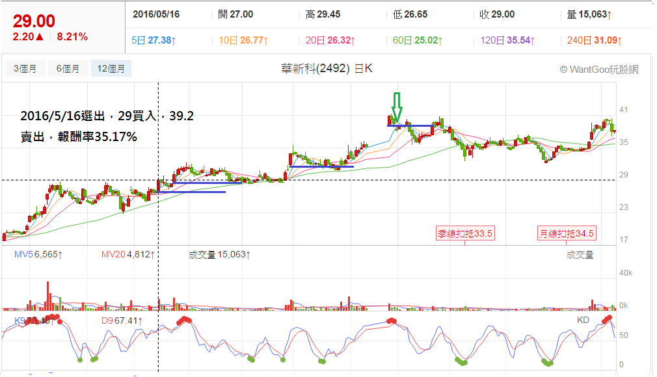
Task: Click the volume axis label 40k
Action: [626, 273]
